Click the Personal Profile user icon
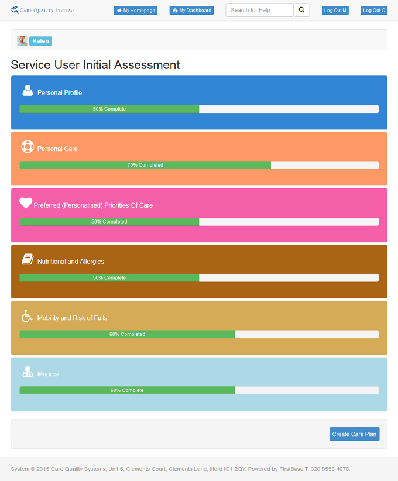The image size is (398, 481). (x=28, y=91)
